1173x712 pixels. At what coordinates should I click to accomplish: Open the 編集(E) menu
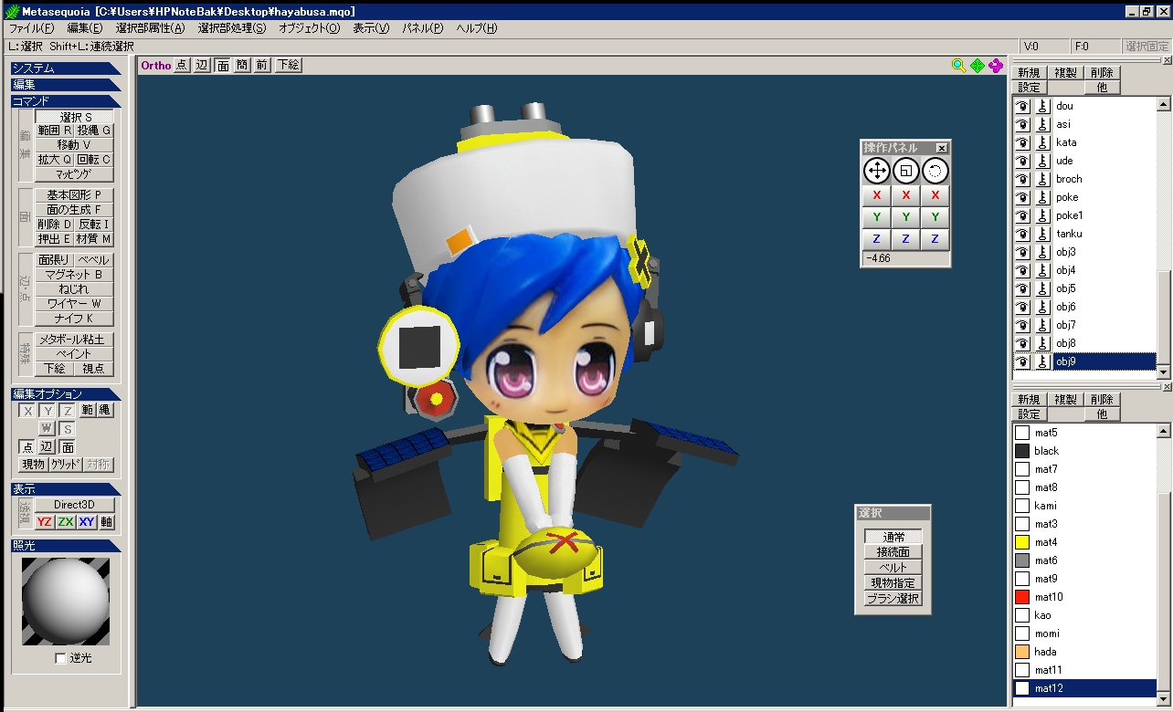point(85,28)
